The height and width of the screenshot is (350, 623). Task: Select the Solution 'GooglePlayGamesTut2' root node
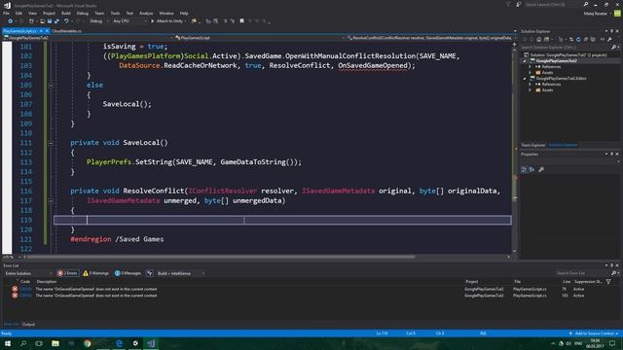click(568, 55)
